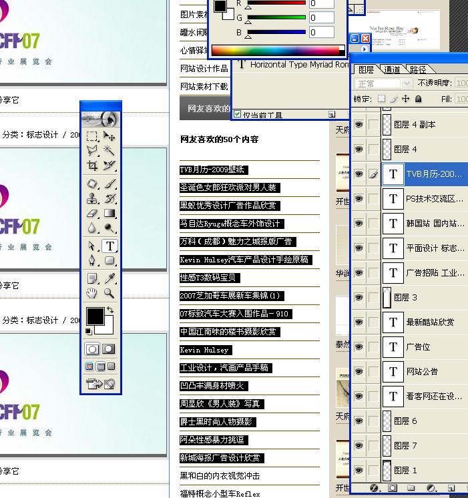Hide the 最新酷站欣赏 text layer
Image resolution: width=468 pixels, height=498 pixels.
click(359, 322)
